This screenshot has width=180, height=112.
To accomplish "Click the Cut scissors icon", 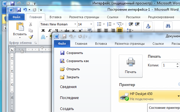I will coord(30,24).
